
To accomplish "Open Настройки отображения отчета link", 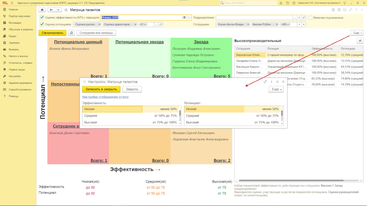I will (x=105, y=97).
